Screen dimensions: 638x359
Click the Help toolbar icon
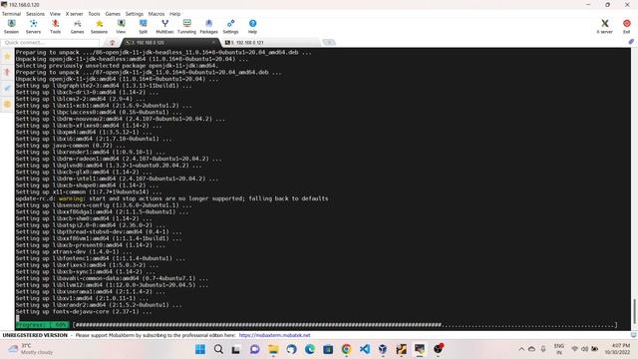(x=252, y=27)
